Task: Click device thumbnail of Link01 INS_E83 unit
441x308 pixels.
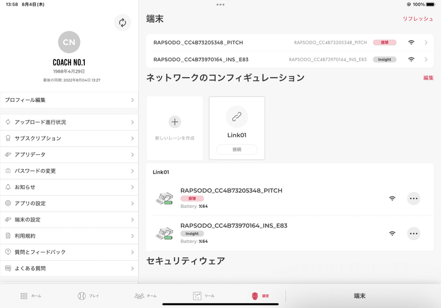Action: click(164, 234)
